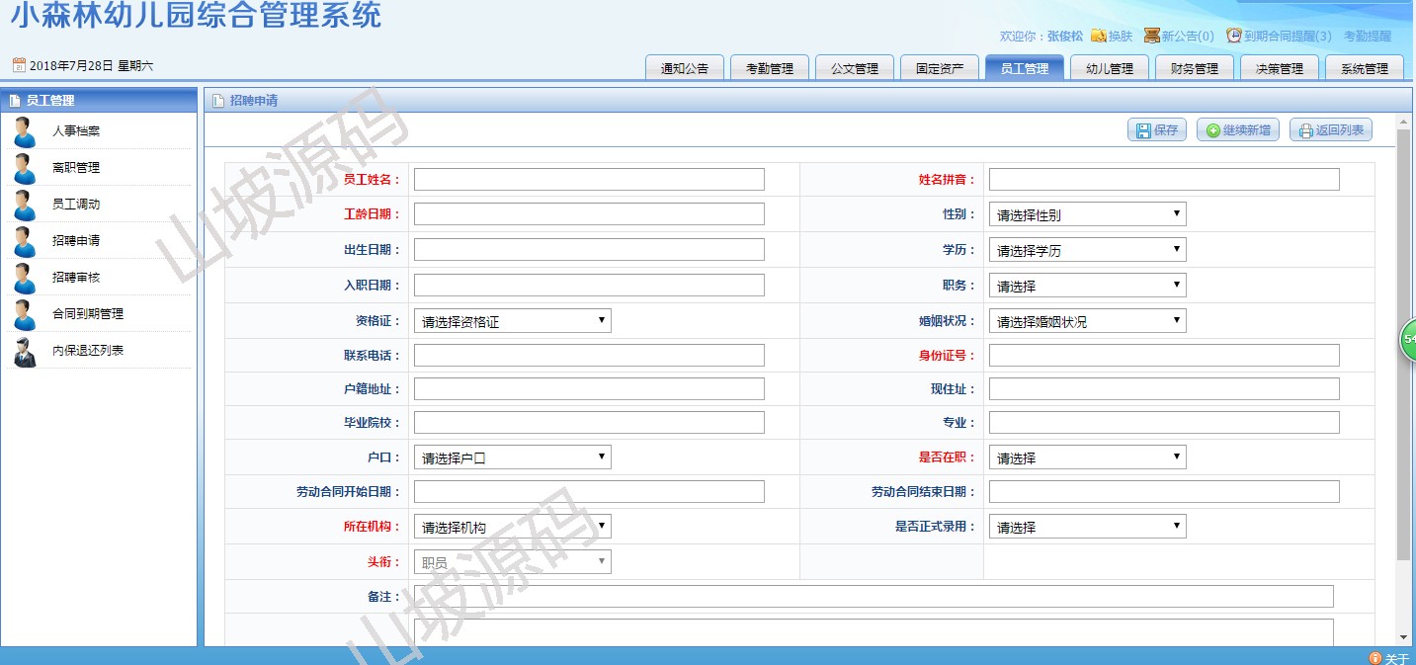The image size is (1416, 665).
Task: Focus the 身份证号 input field
Action: (1164, 356)
